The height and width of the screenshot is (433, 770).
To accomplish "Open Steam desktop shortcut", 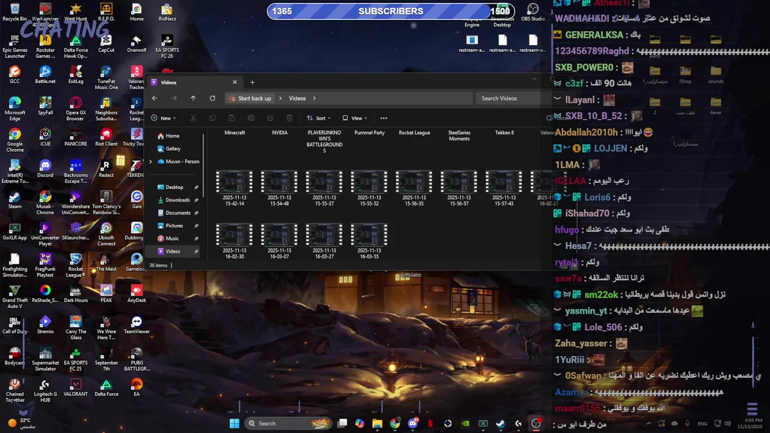I will [x=14, y=200].
